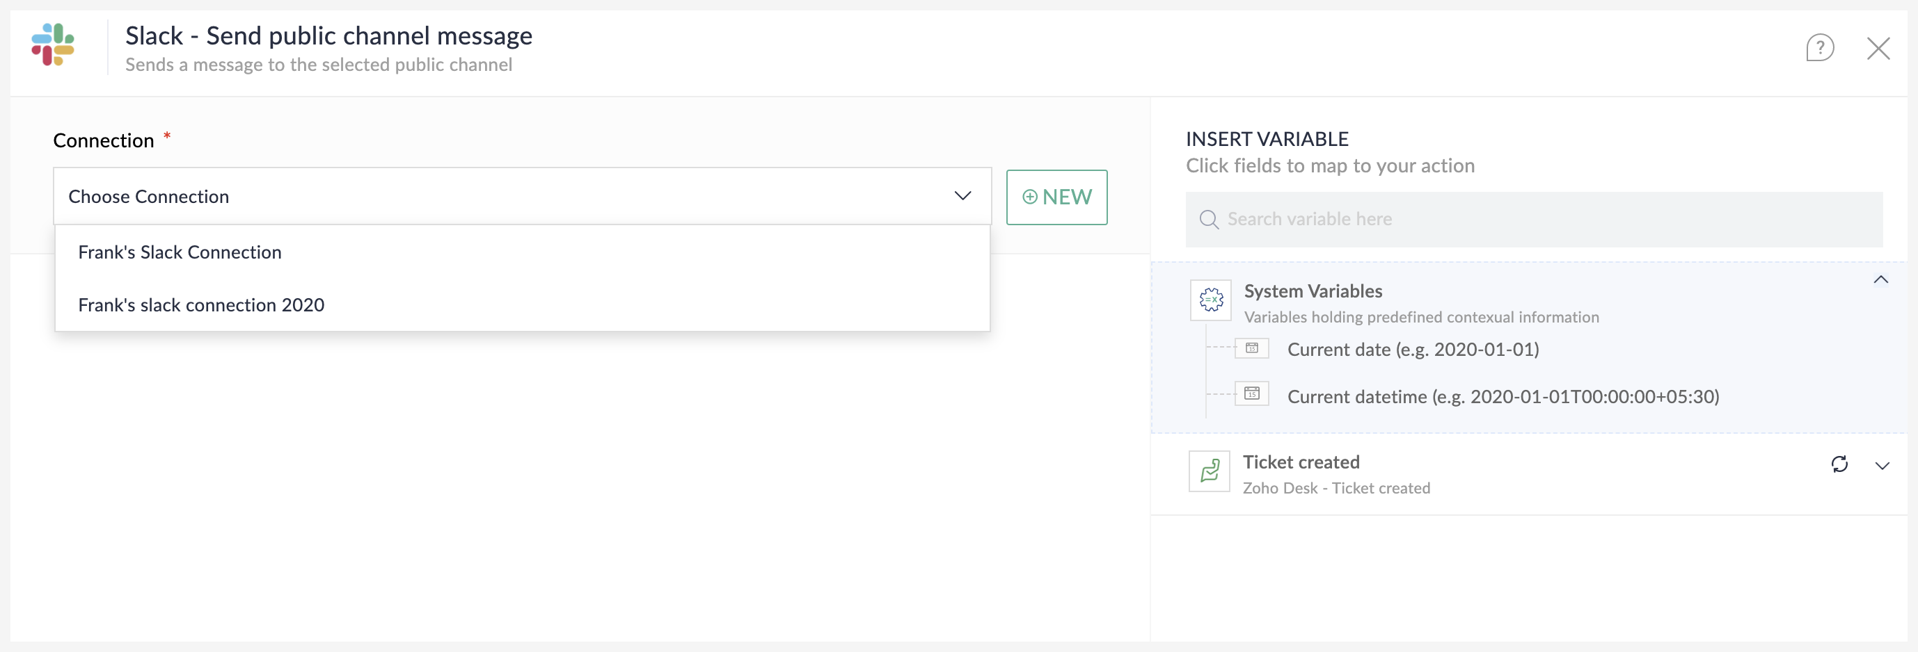This screenshot has height=652, width=1918.
Task: Refresh the Ticket created variables
Action: point(1839,464)
